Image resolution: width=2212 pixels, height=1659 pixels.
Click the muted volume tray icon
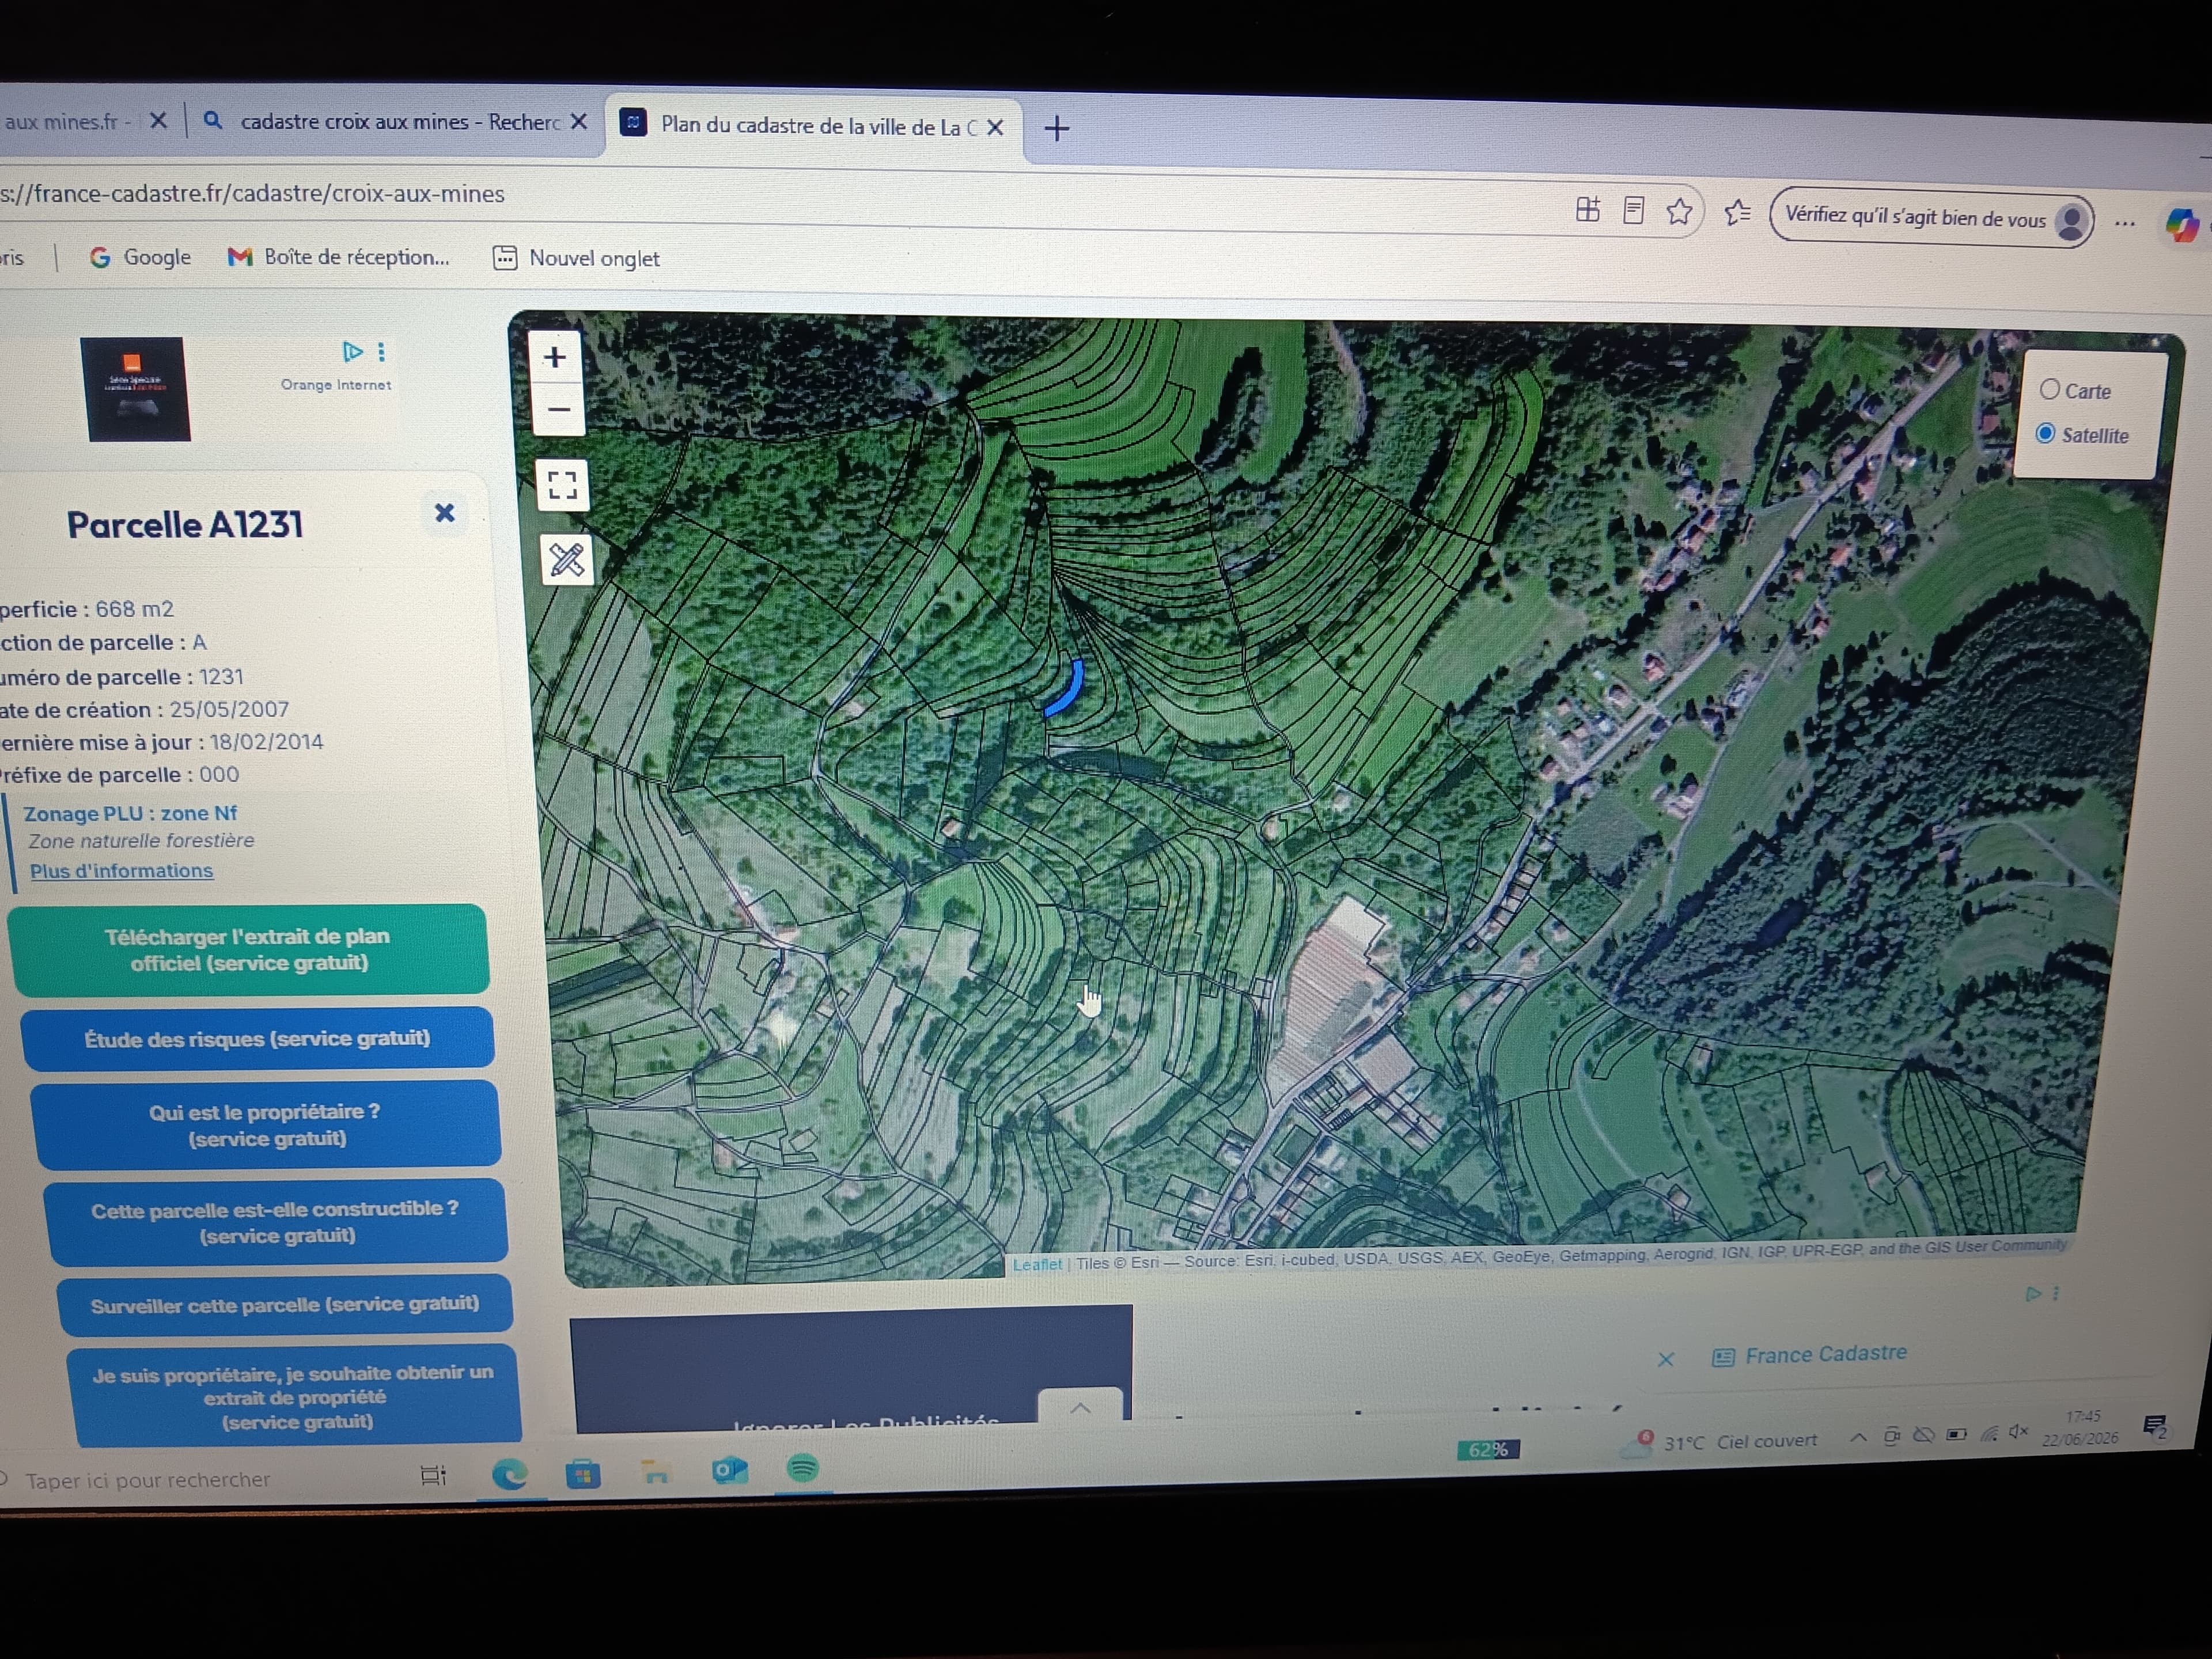point(2019,1431)
